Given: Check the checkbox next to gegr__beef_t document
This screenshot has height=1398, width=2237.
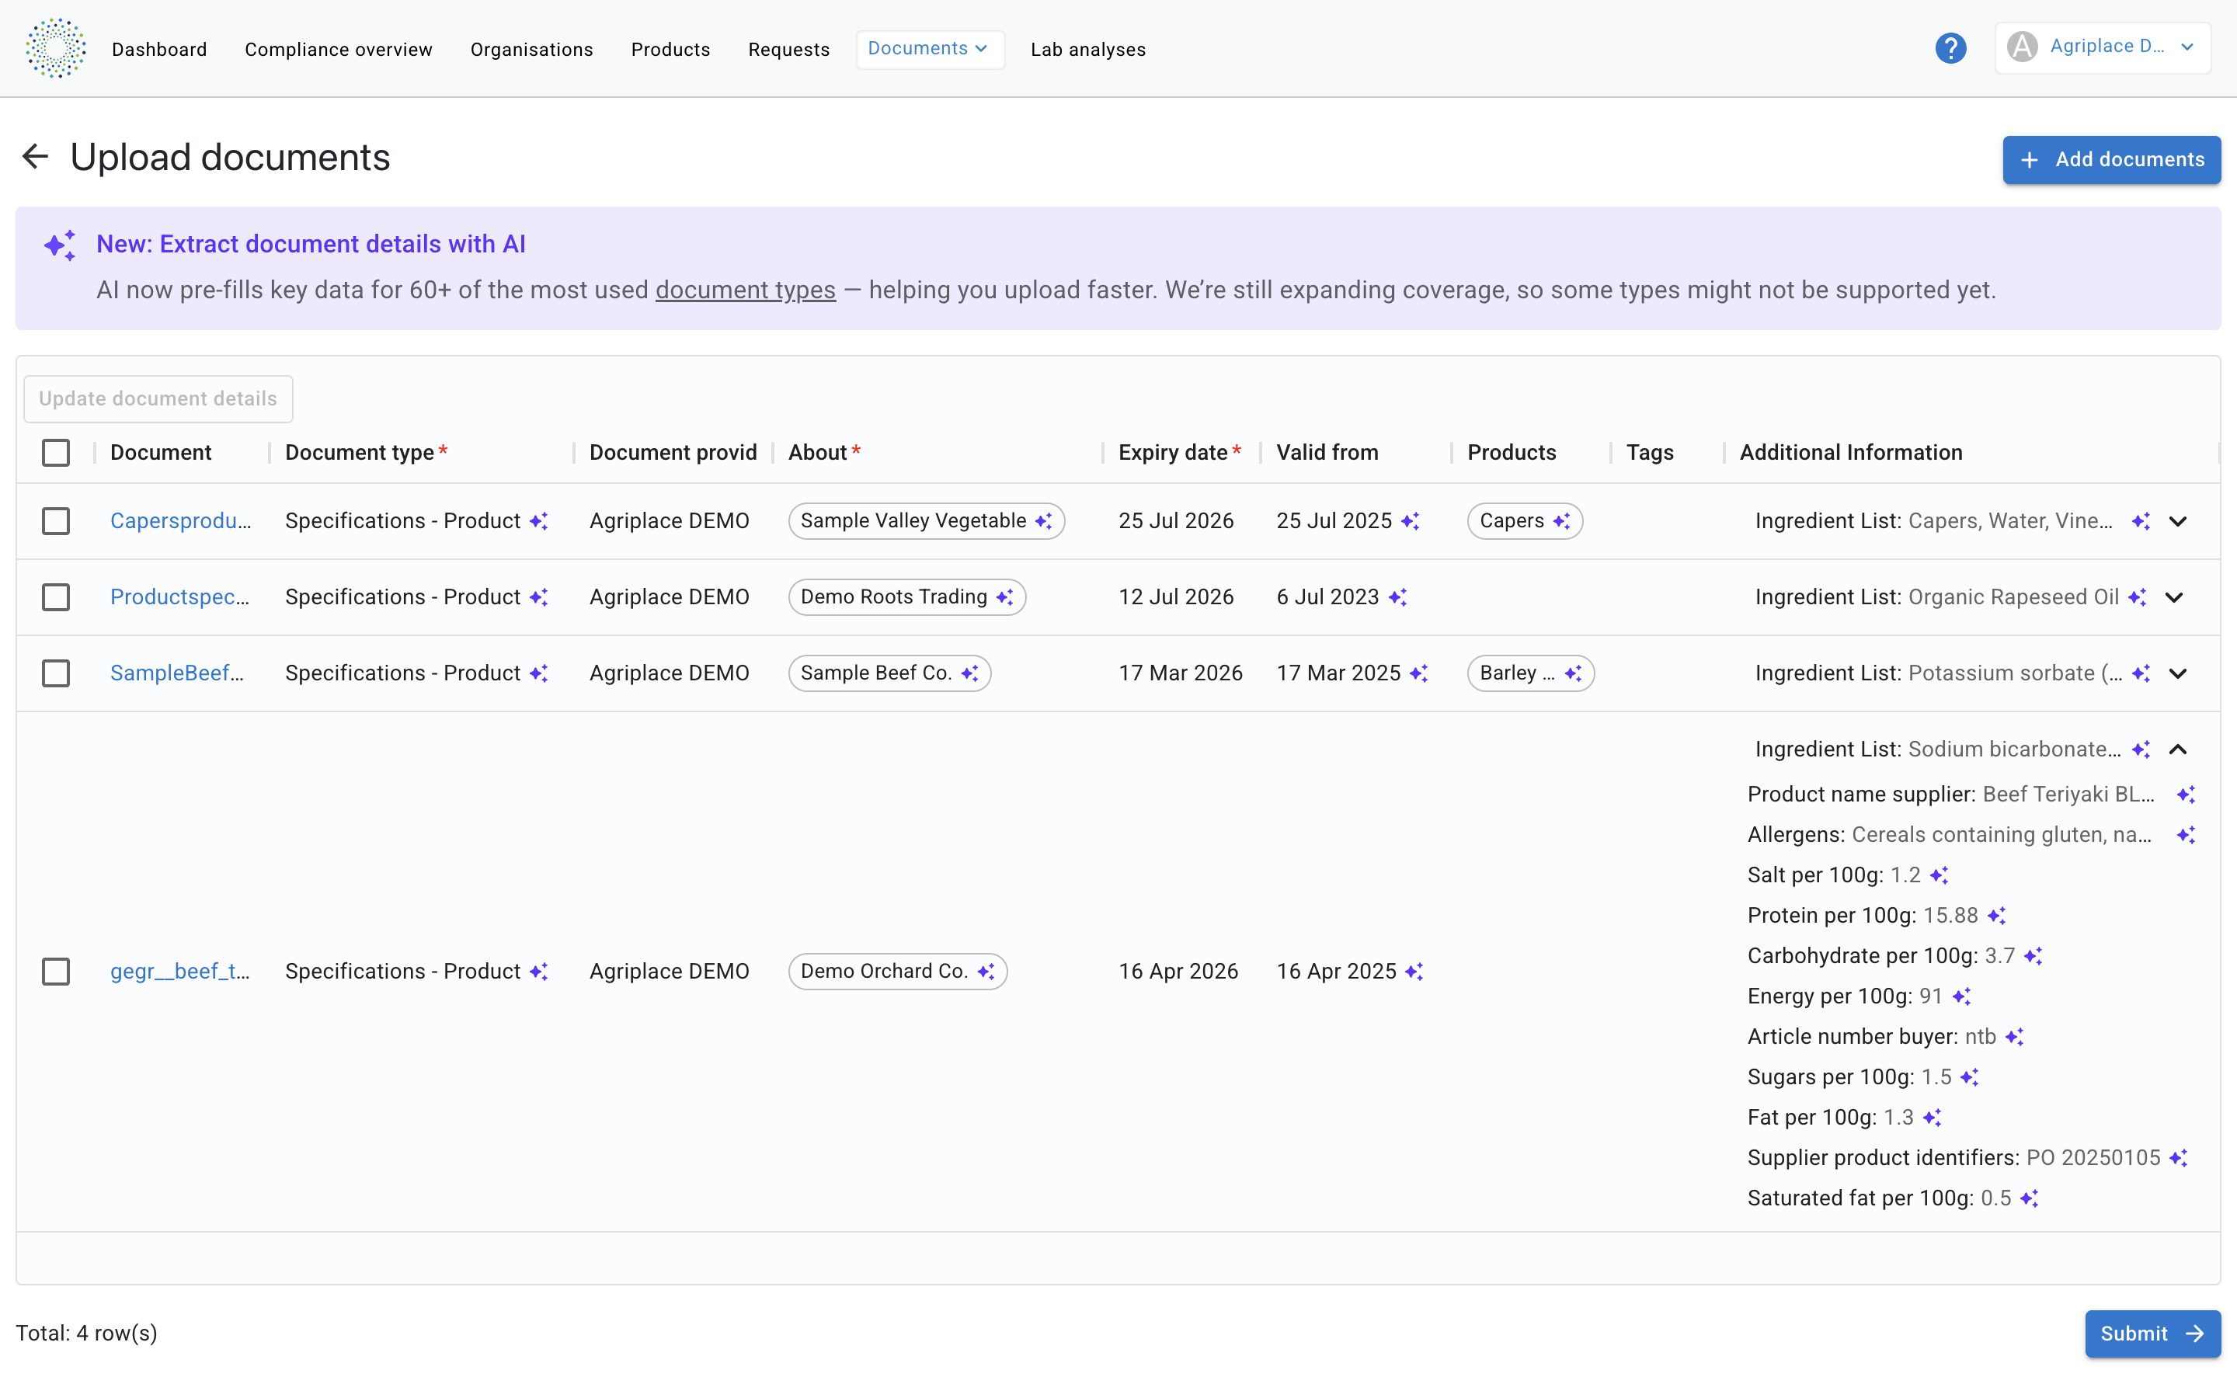Looking at the screenshot, I should point(57,971).
